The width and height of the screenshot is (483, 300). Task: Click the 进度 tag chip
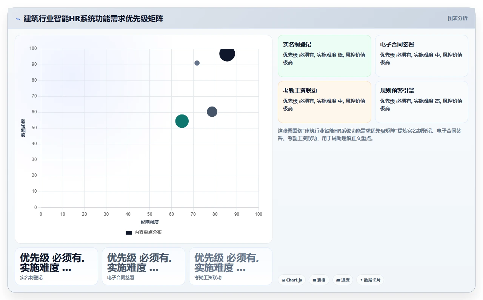(343, 280)
